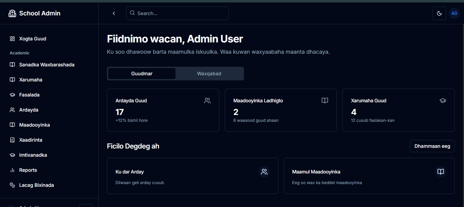The height and width of the screenshot is (207, 464).
Task: Collapse the sidebar using the left chevron
Action: coord(114,13)
